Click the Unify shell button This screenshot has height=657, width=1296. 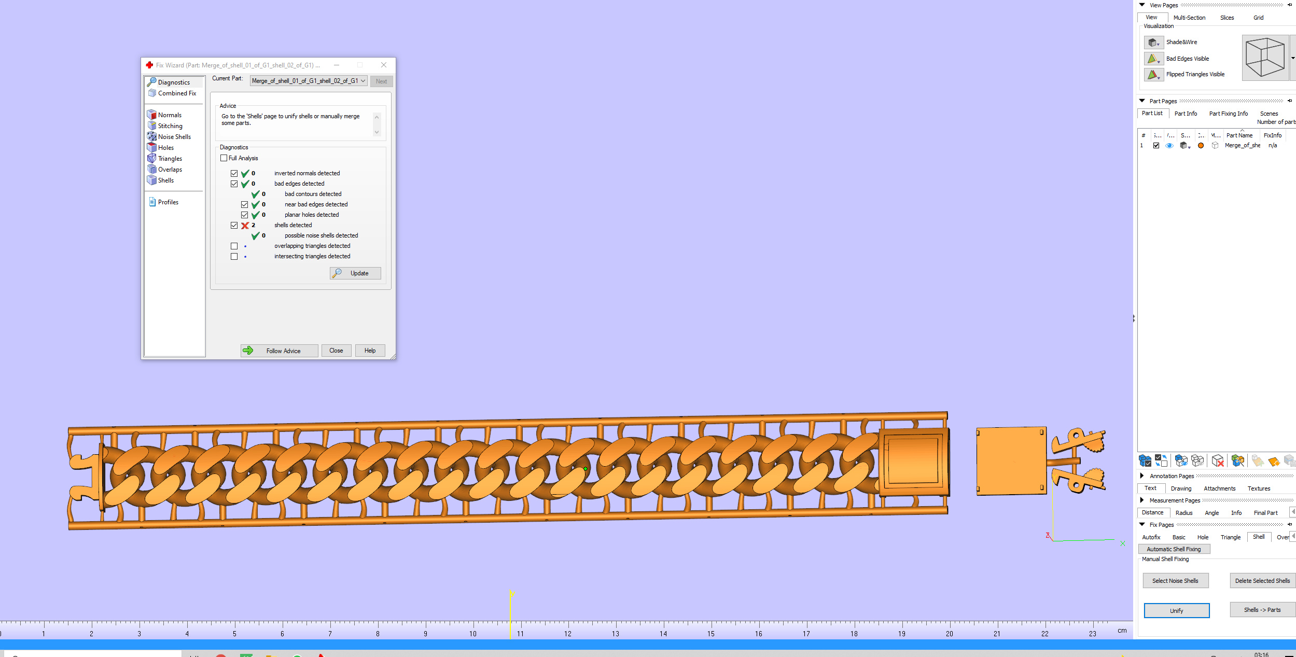(1176, 610)
